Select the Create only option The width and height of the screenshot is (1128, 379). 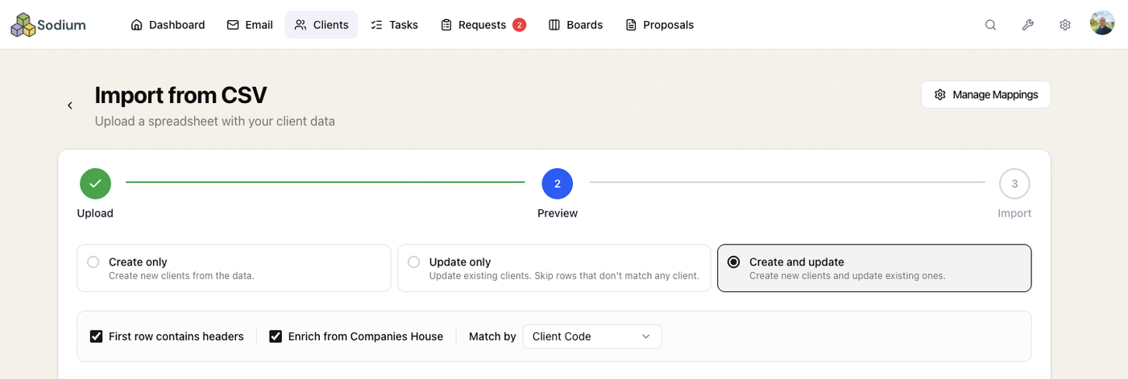point(234,268)
